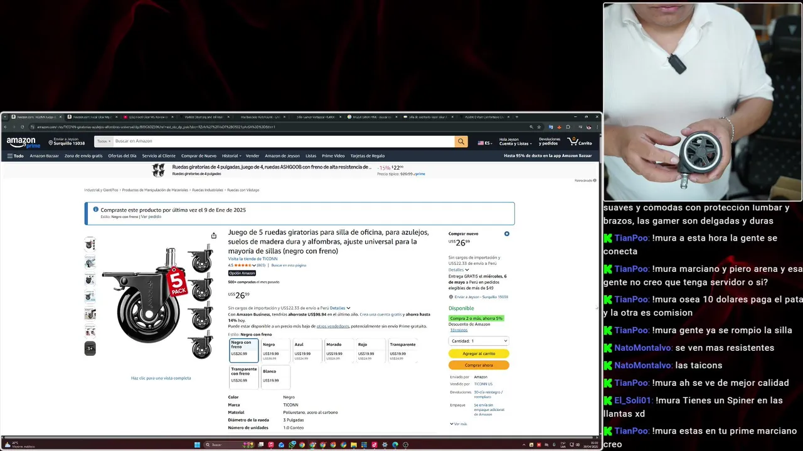
Task: Open the Todo hamburger menu
Action: [15, 156]
